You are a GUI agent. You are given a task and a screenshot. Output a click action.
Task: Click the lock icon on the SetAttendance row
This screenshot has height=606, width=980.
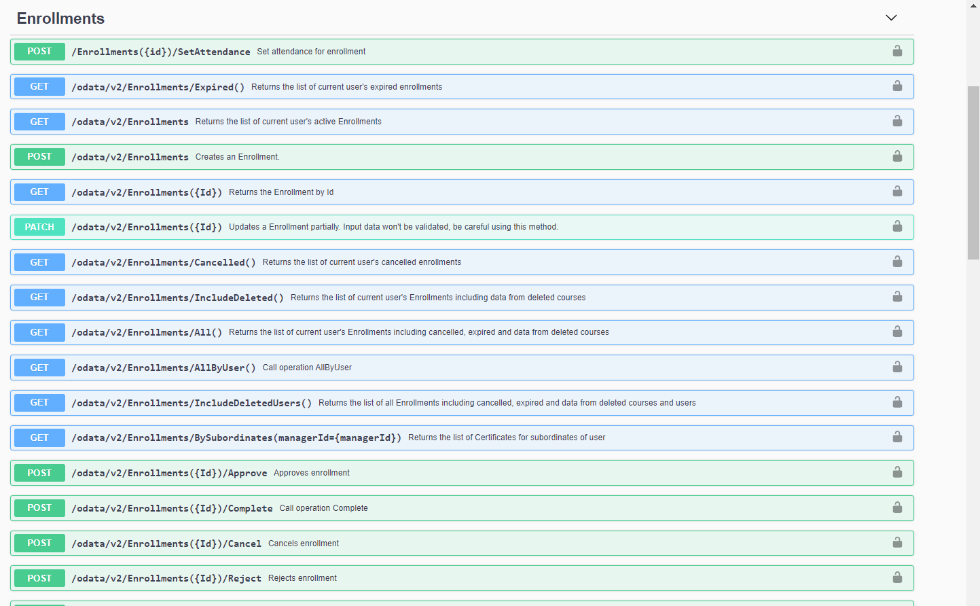pos(897,51)
